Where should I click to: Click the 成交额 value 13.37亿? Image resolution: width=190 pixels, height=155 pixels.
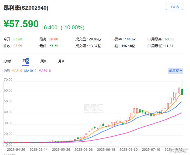pyautogui.click(x=95, y=46)
